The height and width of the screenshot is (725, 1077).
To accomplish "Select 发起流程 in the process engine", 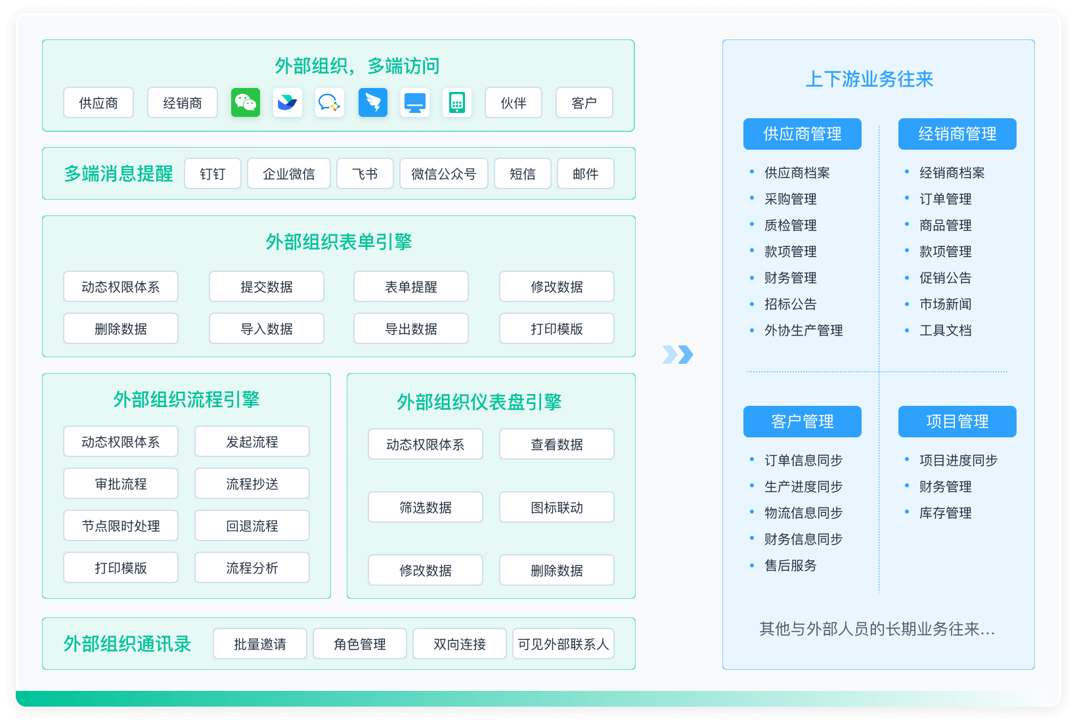I will pyautogui.click(x=252, y=441).
